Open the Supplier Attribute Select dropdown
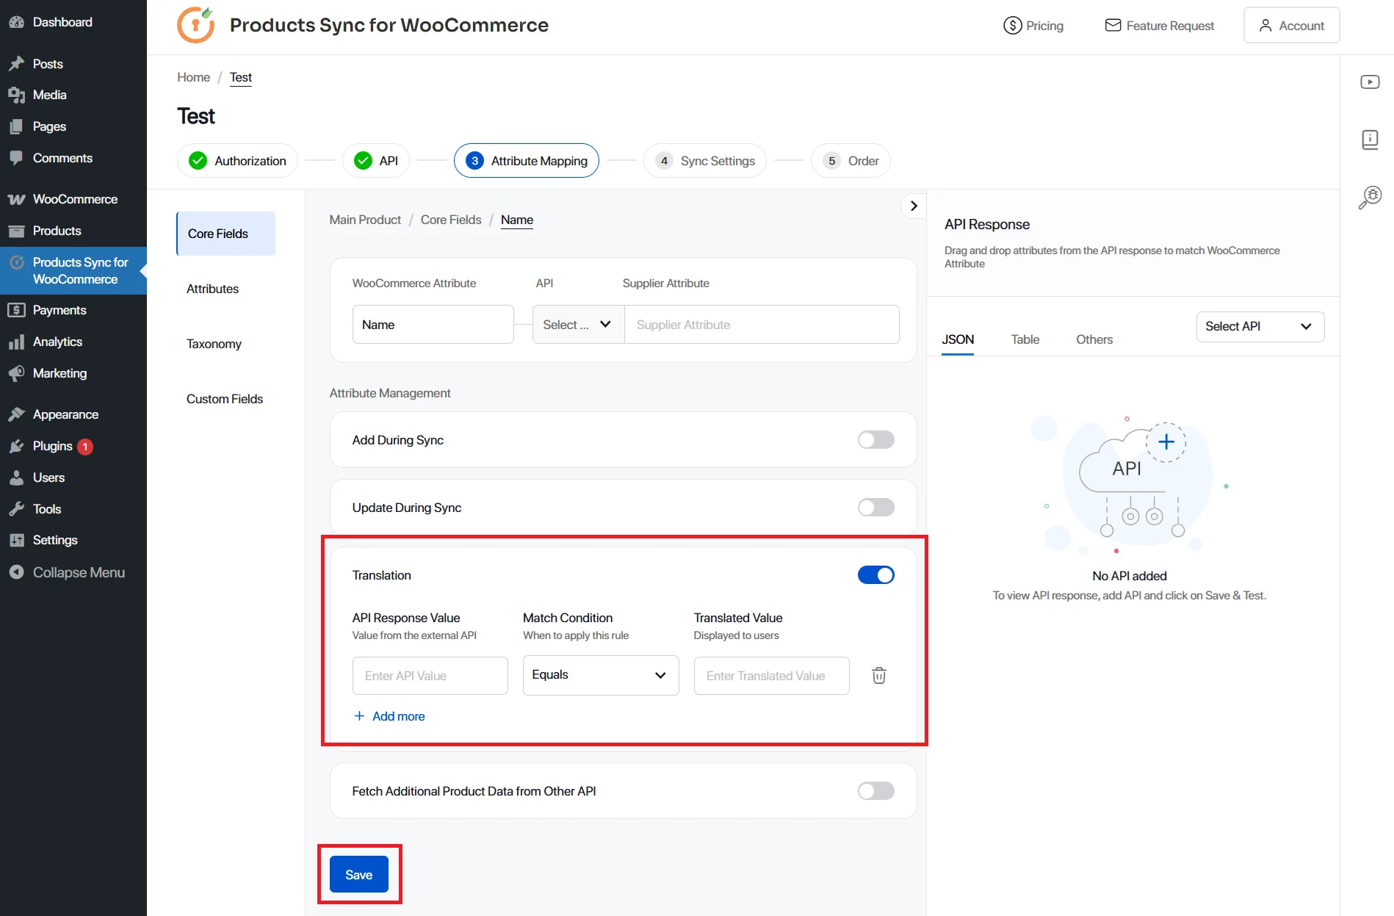This screenshot has width=1394, height=916. pyautogui.click(x=577, y=324)
